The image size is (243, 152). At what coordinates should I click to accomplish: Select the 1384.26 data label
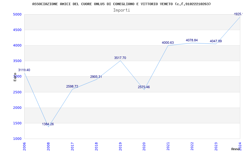[48, 124]
